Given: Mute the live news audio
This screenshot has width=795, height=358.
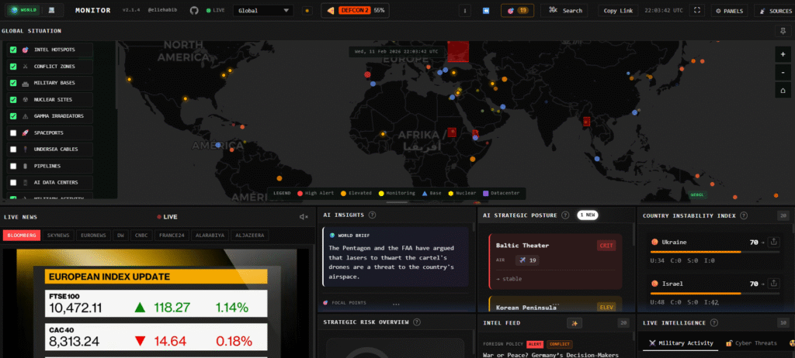Looking at the screenshot, I should pos(304,217).
